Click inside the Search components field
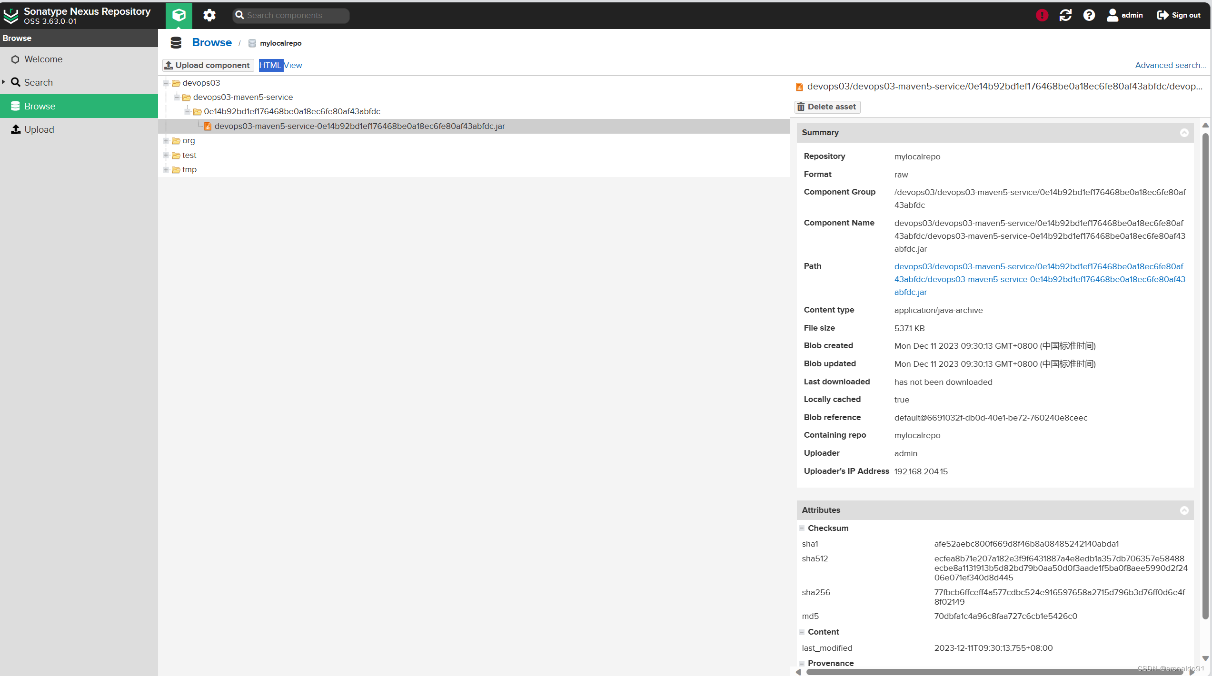Screen dimensions: 1212x676 [x=290, y=15]
